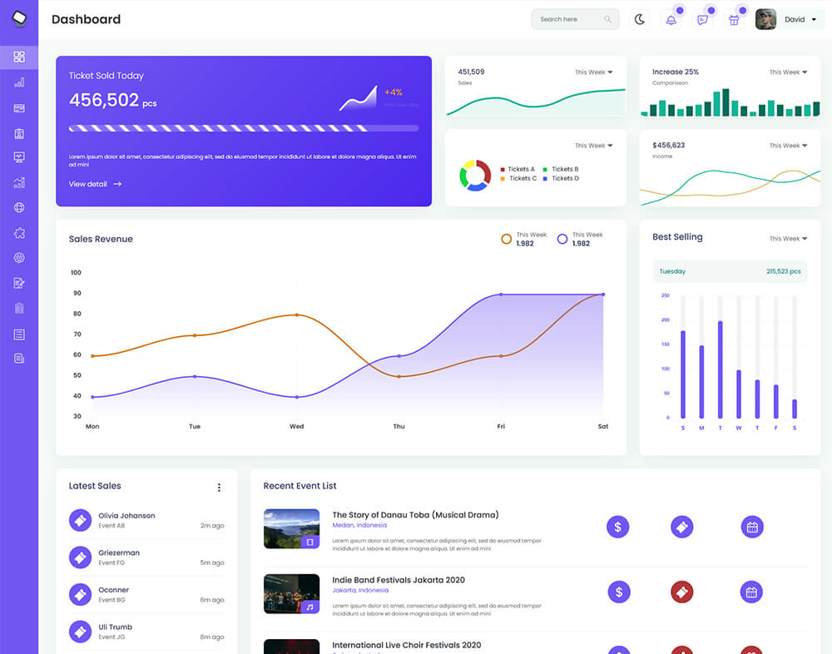This screenshot has height=654, width=832.
Task: Open the bar chart item in sidebar
Action: 19,82
